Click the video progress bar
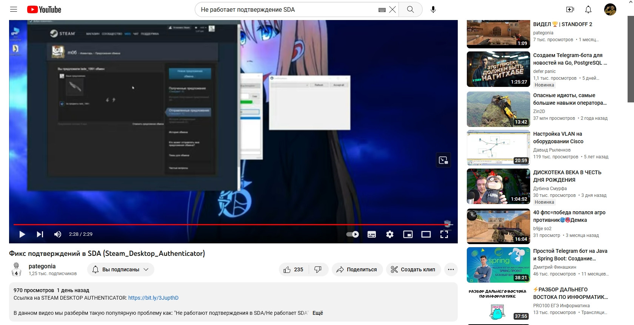The image size is (634, 325). coord(233,224)
